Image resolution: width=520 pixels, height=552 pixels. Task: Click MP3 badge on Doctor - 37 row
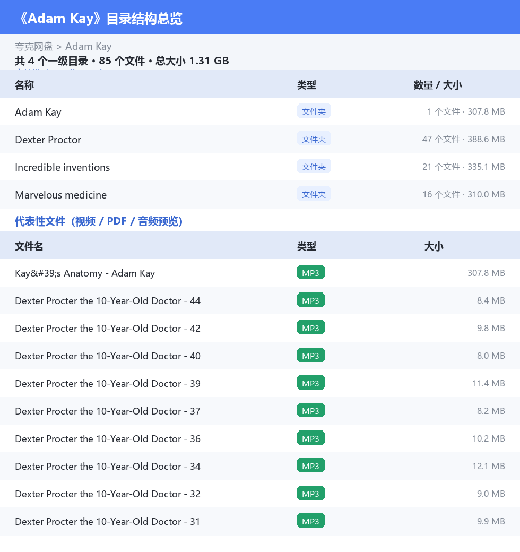[x=310, y=410]
